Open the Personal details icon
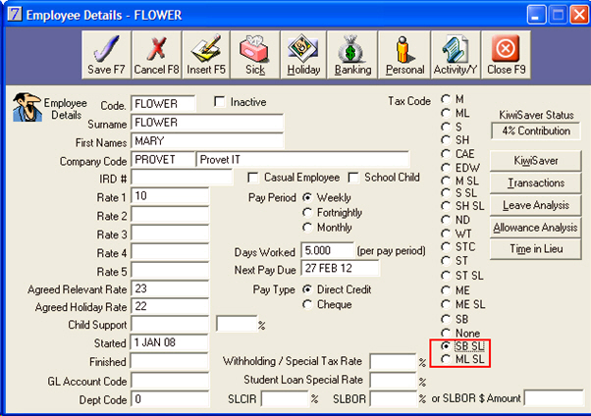 click(x=404, y=55)
